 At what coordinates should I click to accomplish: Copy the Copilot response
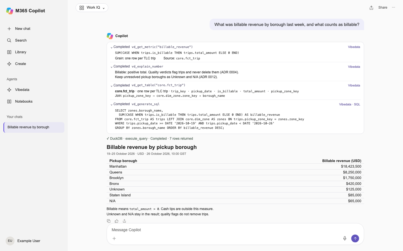[x=109, y=221]
